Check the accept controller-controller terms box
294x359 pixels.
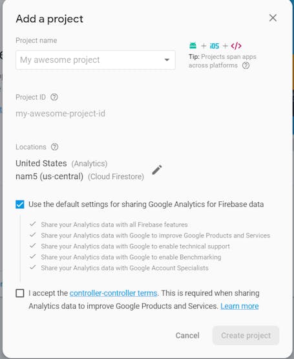click(19, 293)
